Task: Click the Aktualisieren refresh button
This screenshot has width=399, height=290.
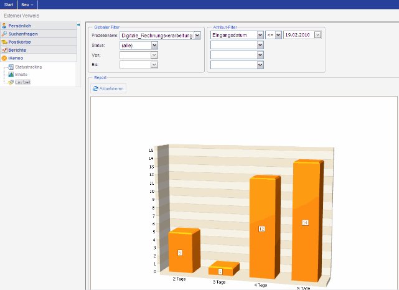Action: (x=109, y=89)
